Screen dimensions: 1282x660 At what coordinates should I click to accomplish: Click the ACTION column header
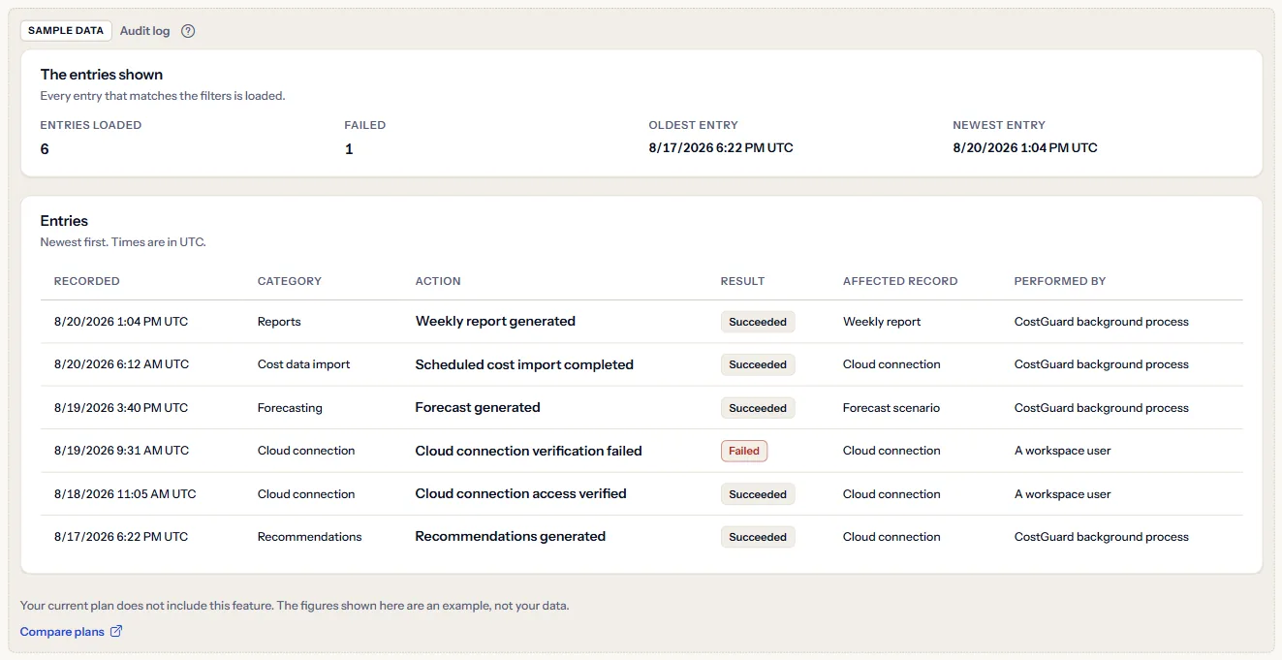point(438,281)
